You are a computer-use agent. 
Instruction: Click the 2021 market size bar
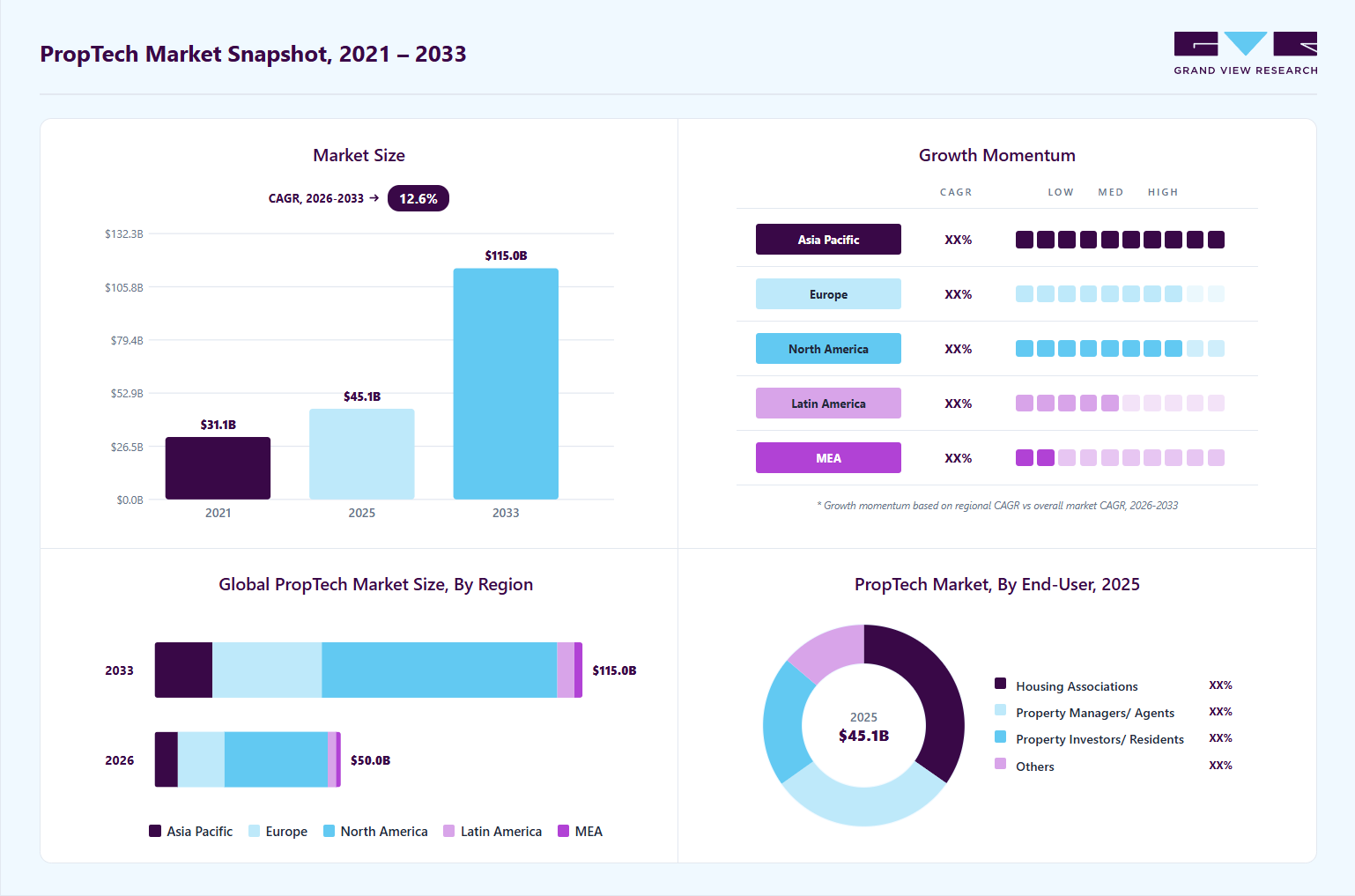pyautogui.click(x=218, y=468)
